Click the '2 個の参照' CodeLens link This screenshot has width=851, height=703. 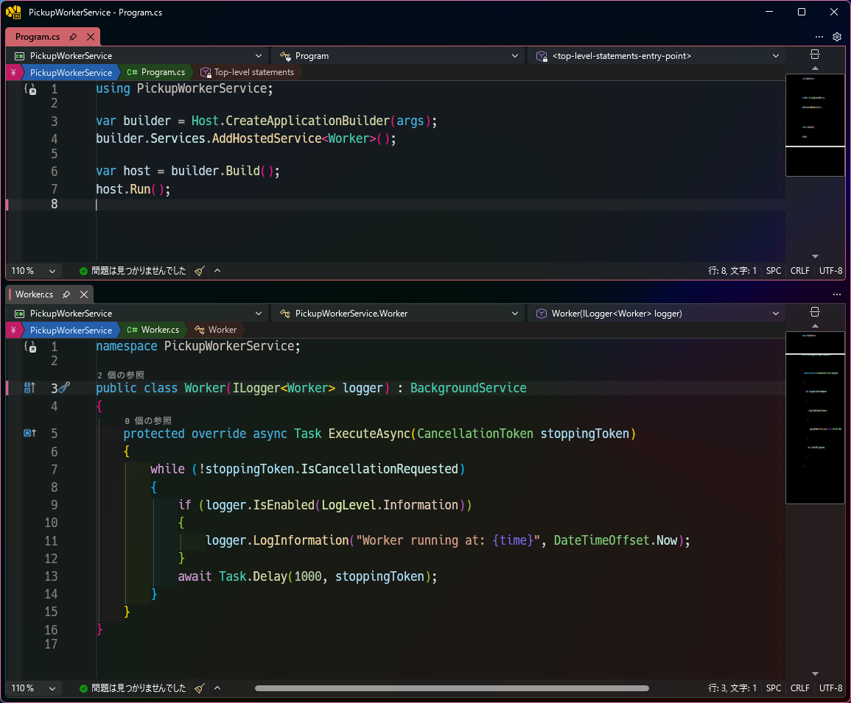click(121, 375)
